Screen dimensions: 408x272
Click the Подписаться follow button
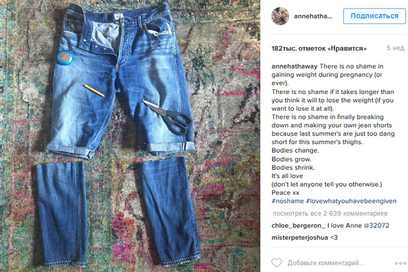pyautogui.click(x=374, y=16)
